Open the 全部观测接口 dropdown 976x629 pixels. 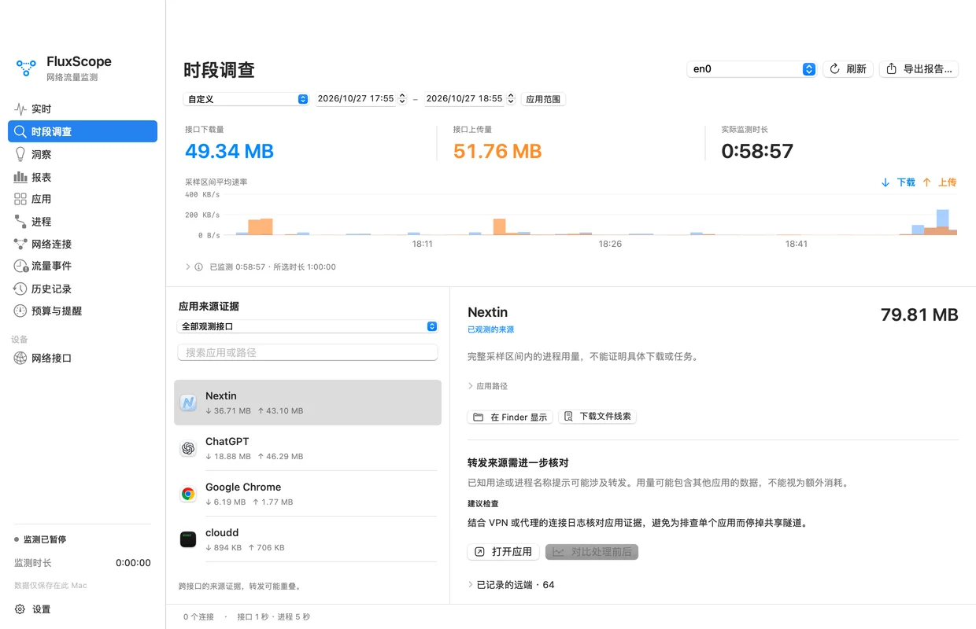[308, 326]
